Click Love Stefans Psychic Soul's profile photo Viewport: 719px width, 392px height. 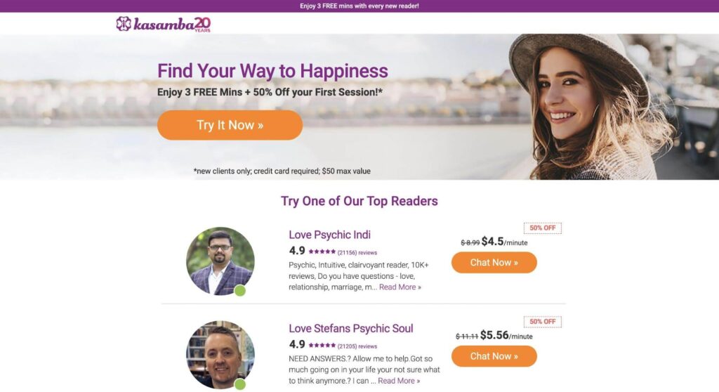pos(220,355)
